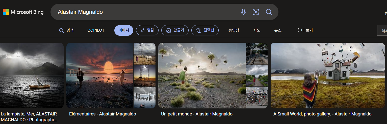The image size is (387, 124).
Task: Click Elémentaires - Alastair Magnaldo caption
Action: (102, 114)
